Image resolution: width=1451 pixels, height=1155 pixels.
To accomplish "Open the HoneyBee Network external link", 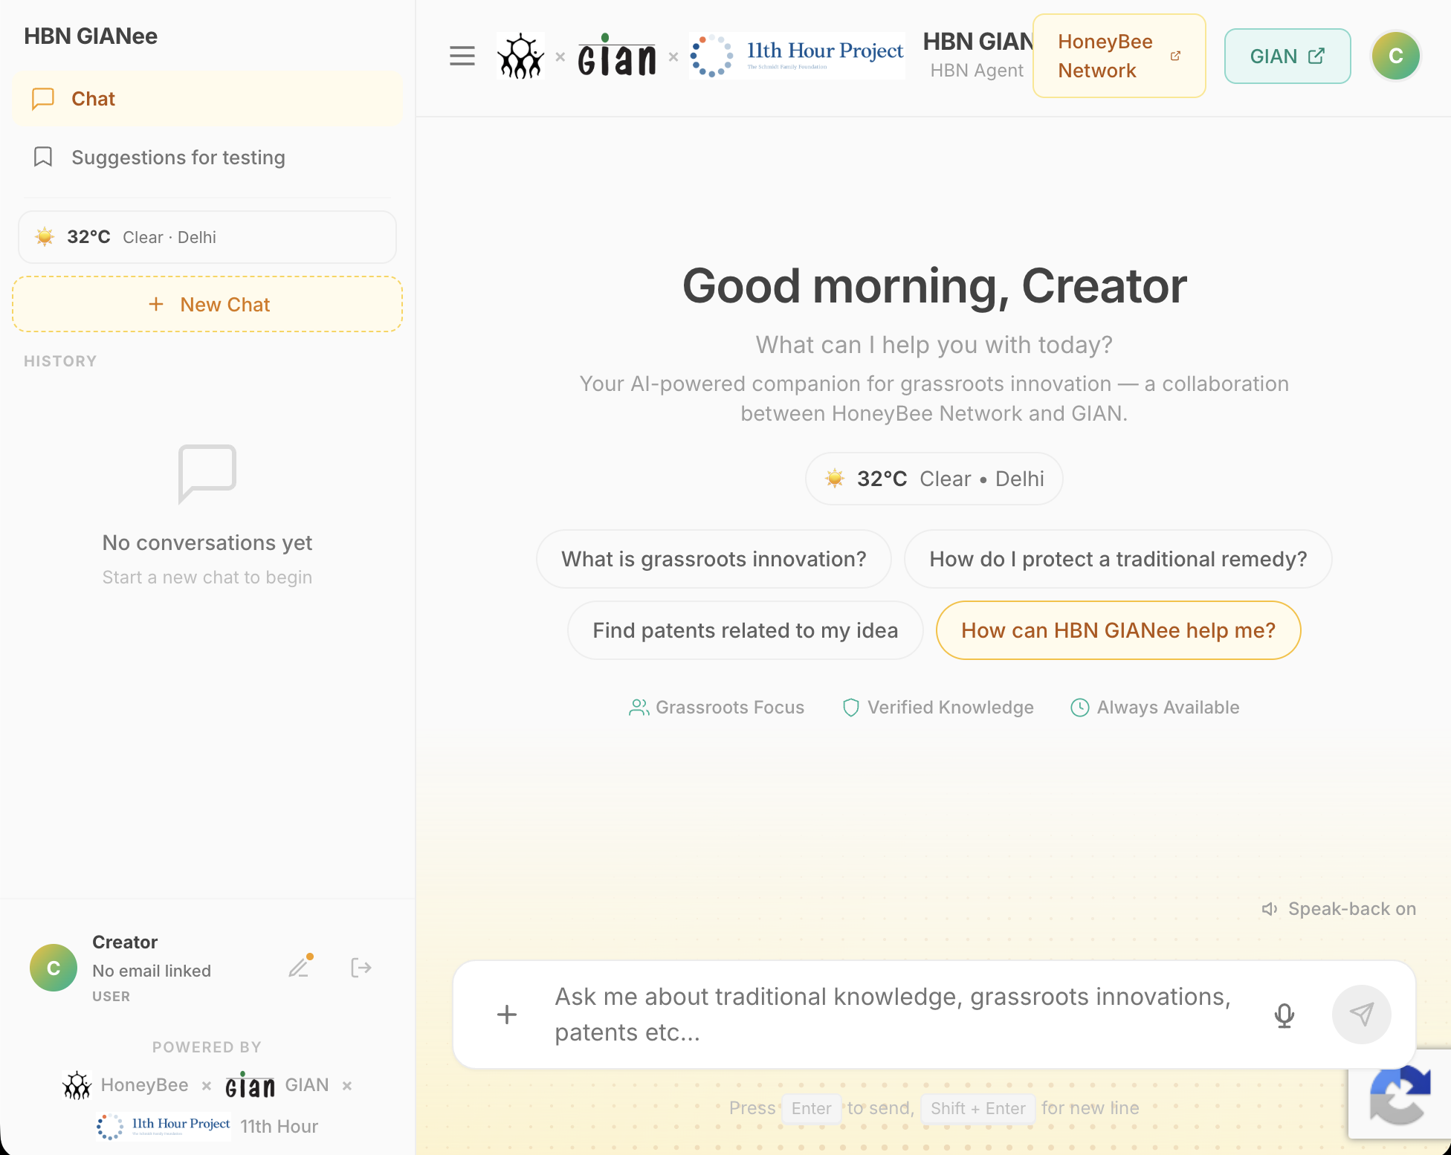I will coord(1119,56).
